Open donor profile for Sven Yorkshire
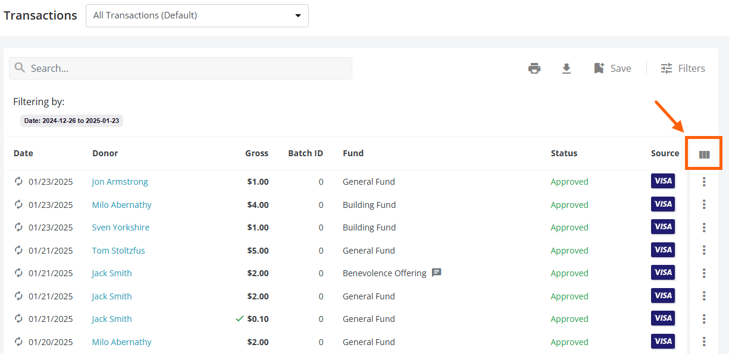Viewport: 729px width, 354px height. (x=120, y=227)
